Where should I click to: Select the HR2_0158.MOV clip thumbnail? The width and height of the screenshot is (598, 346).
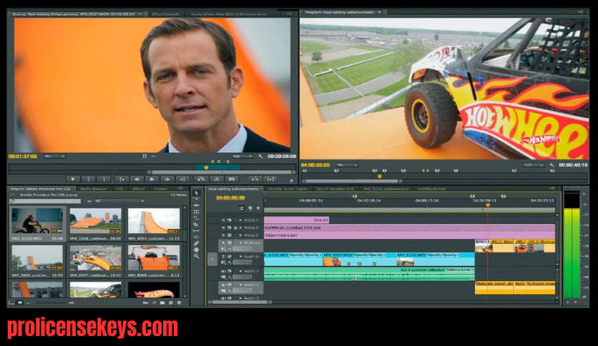37,221
